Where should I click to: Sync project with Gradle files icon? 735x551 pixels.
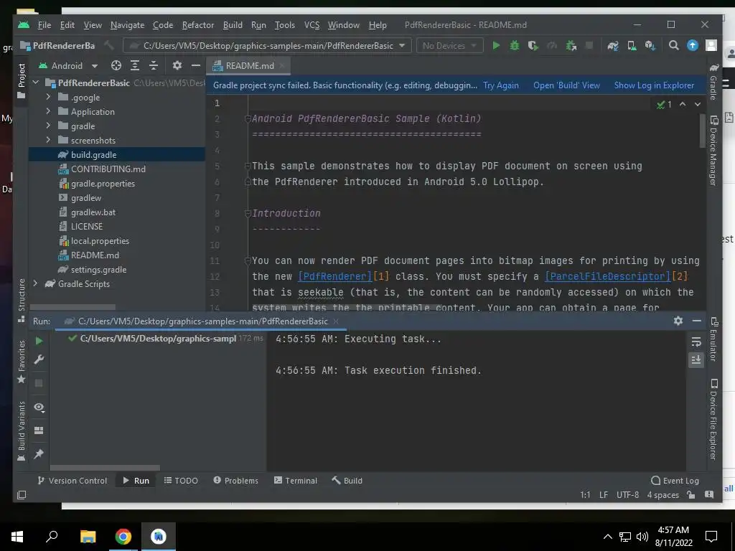pyautogui.click(x=613, y=45)
